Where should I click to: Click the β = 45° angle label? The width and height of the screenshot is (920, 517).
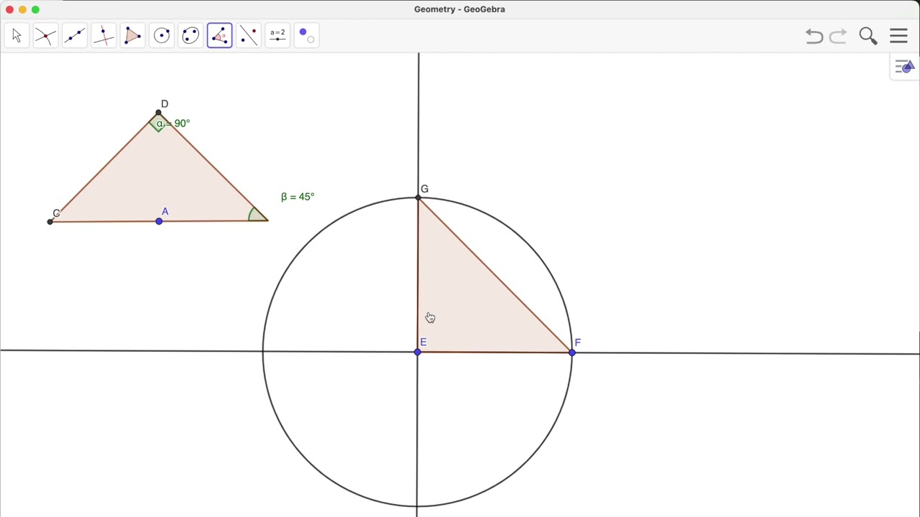tap(298, 197)
